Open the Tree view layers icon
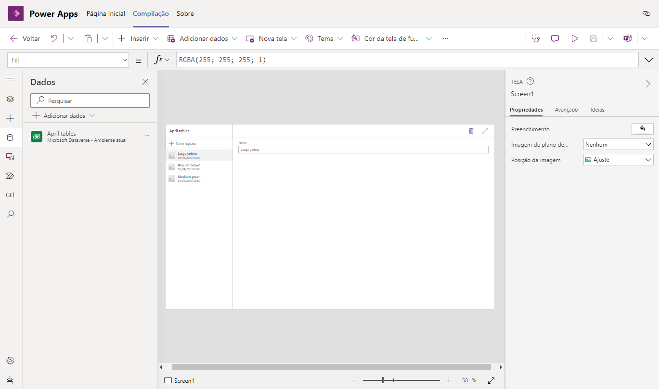 (10, 99)
